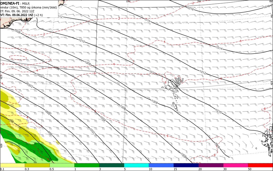Viewport: 273px width, 171px height.
Task: Click the cyan 5–10 legend swatch
Action: [136, 165]
